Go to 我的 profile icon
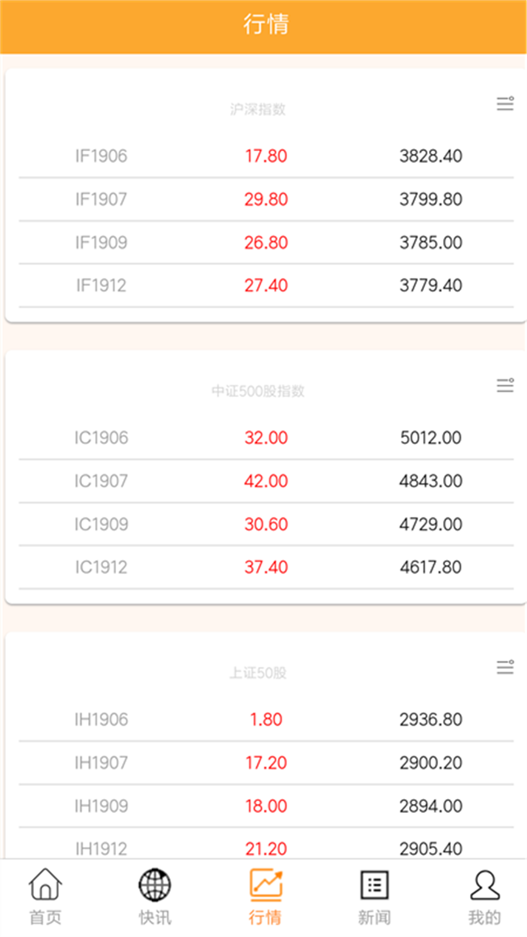 coord(485,886)
